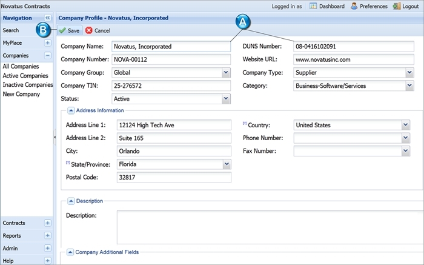Collapse the Address Information section
The image size is (424, 265).
[x=71, y=110]
